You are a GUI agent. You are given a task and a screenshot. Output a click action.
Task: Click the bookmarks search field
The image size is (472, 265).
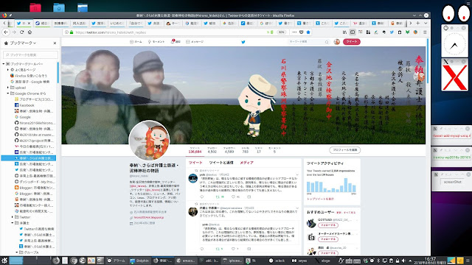coord(30,54)
